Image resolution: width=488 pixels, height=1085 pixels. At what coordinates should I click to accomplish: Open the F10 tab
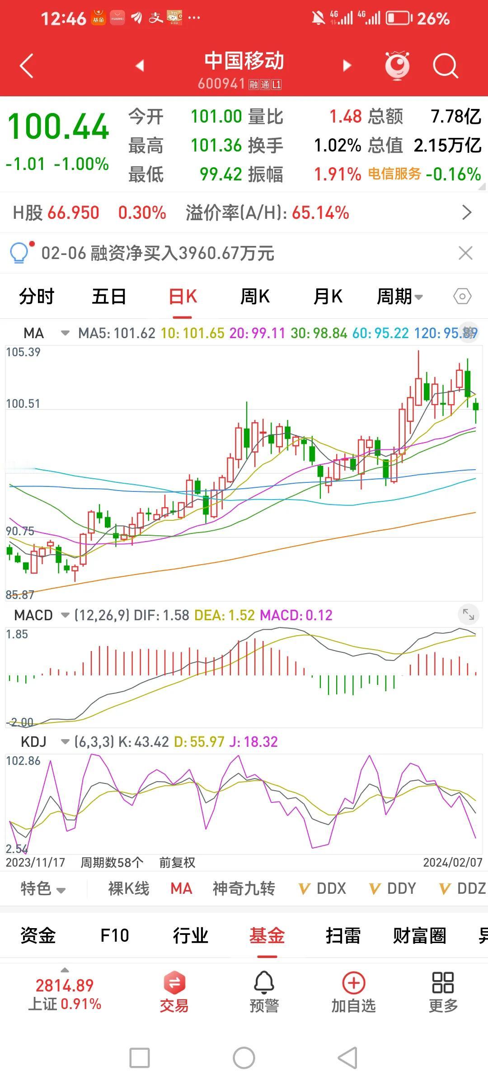[x=115, y=935]
